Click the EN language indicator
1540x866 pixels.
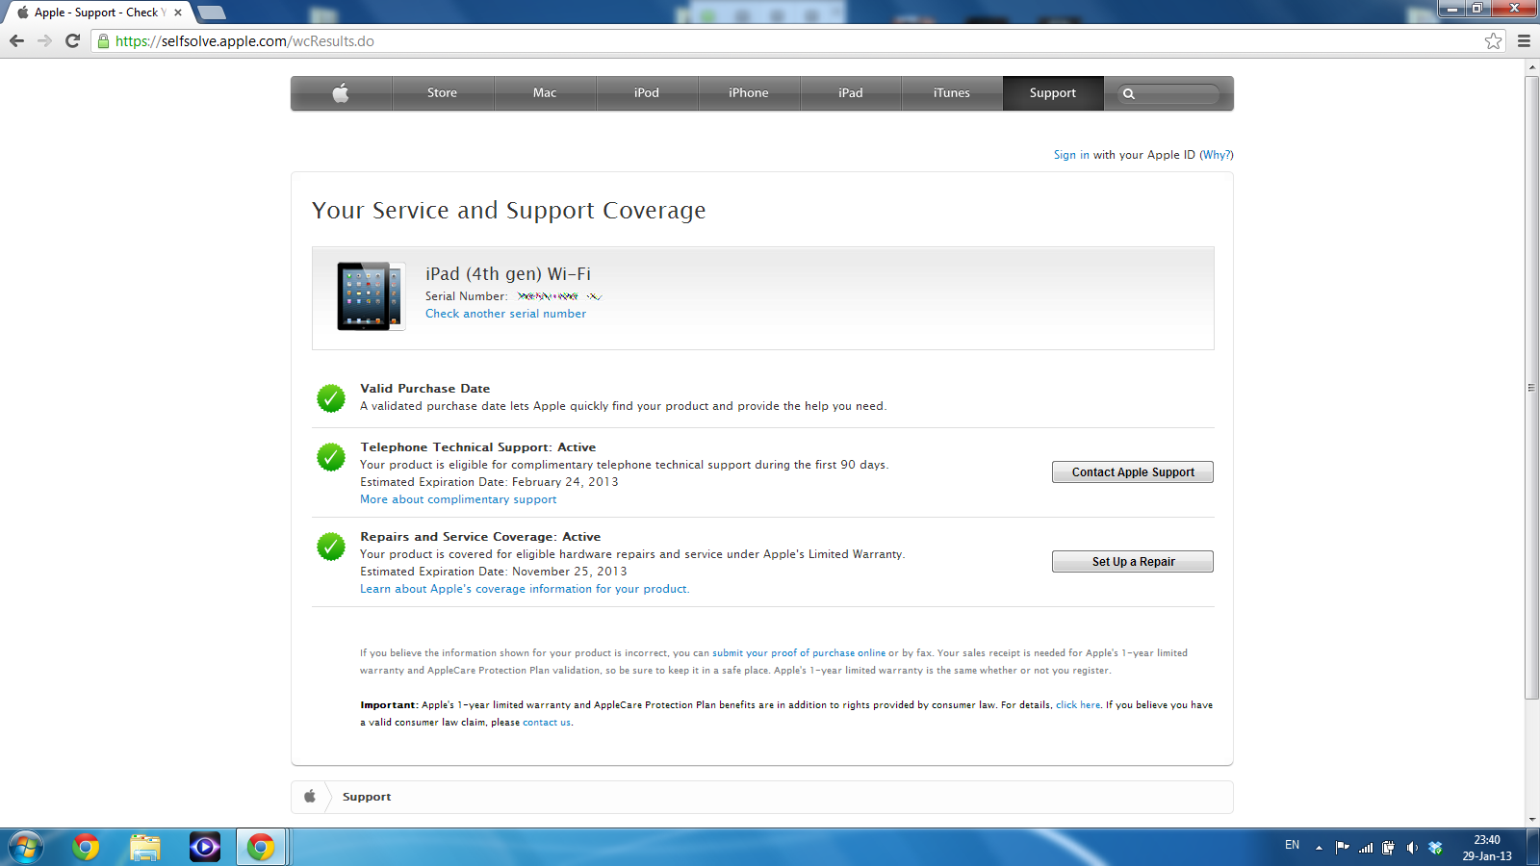(1292, 845)
